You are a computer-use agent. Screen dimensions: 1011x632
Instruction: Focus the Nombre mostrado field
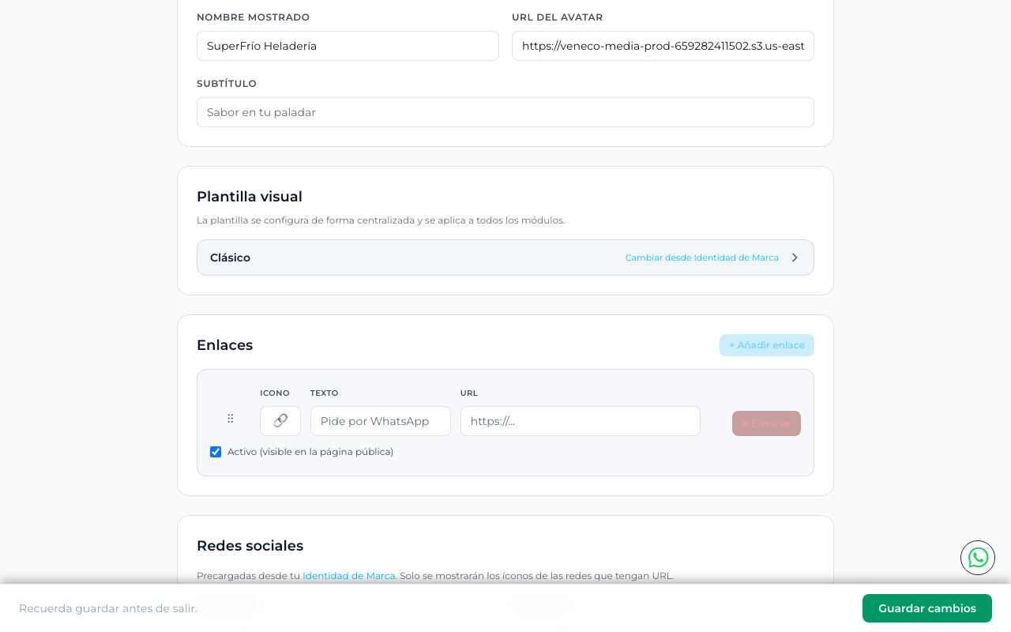pos(348,46)
